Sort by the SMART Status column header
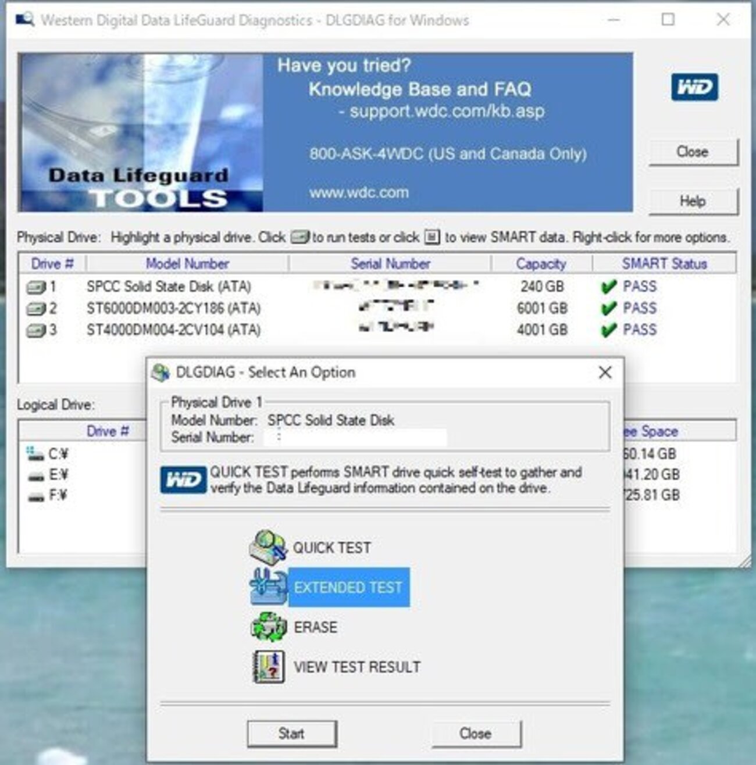The height and width of the screenshot is (765, 756). (x=664, y=263)
